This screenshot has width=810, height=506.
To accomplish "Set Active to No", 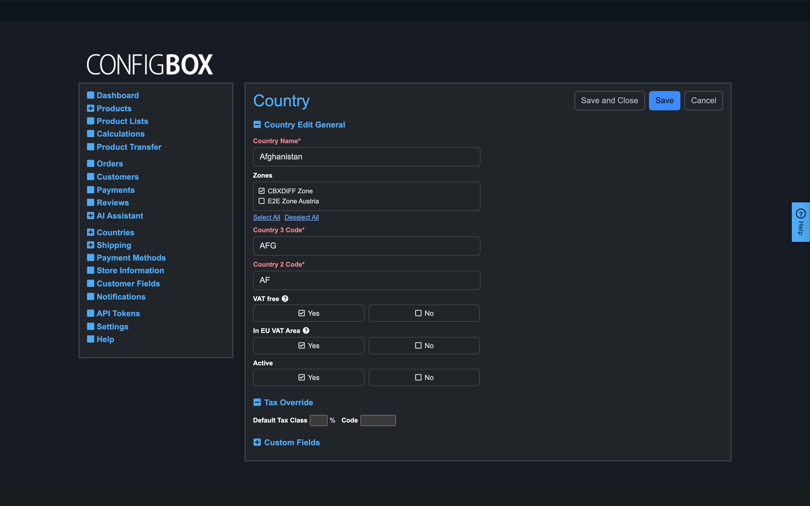I will pyautogui.click(x=424, y=377).
